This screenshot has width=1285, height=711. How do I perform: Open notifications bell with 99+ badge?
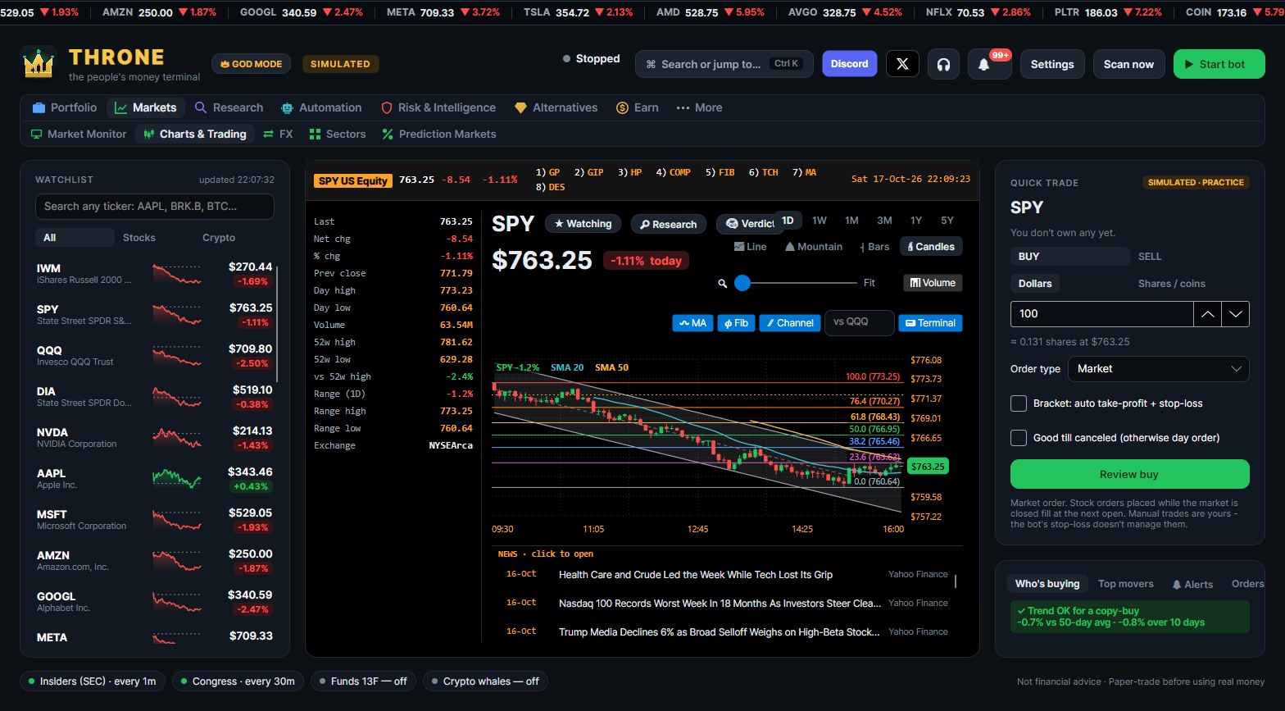[x=984, y=64]
